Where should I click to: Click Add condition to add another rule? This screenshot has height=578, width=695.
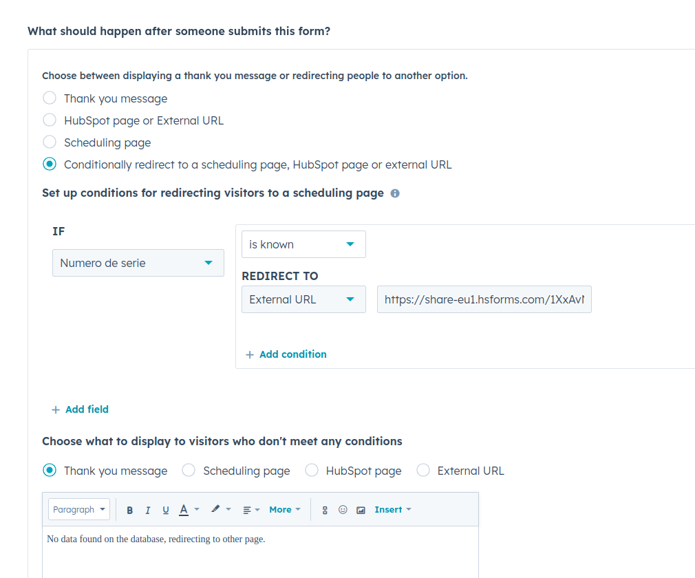[x=286, y=354]
